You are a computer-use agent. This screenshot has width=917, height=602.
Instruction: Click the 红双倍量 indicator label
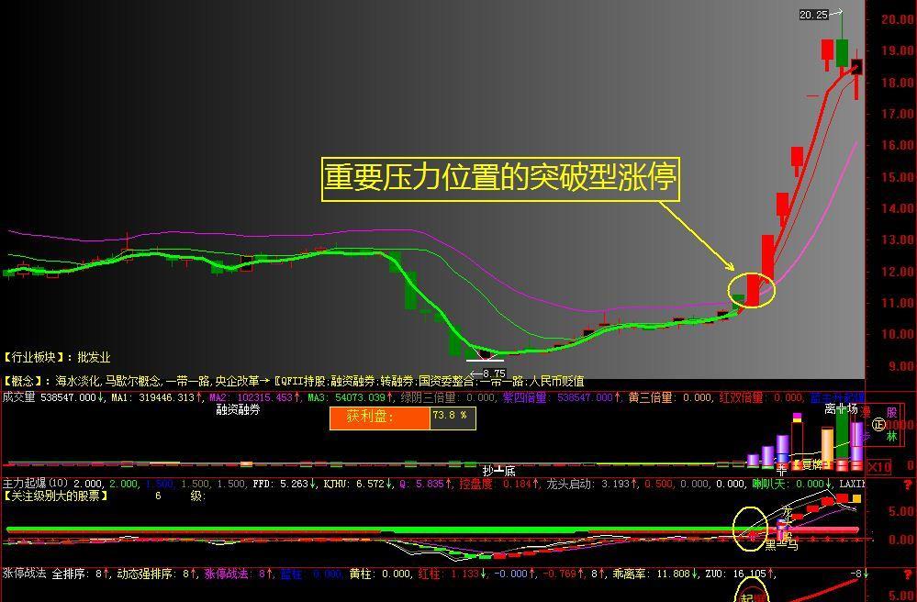tap(742, 397)
